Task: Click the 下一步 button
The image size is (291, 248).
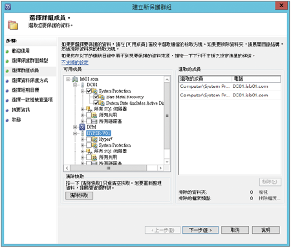Action: click(x=200, y=230)
